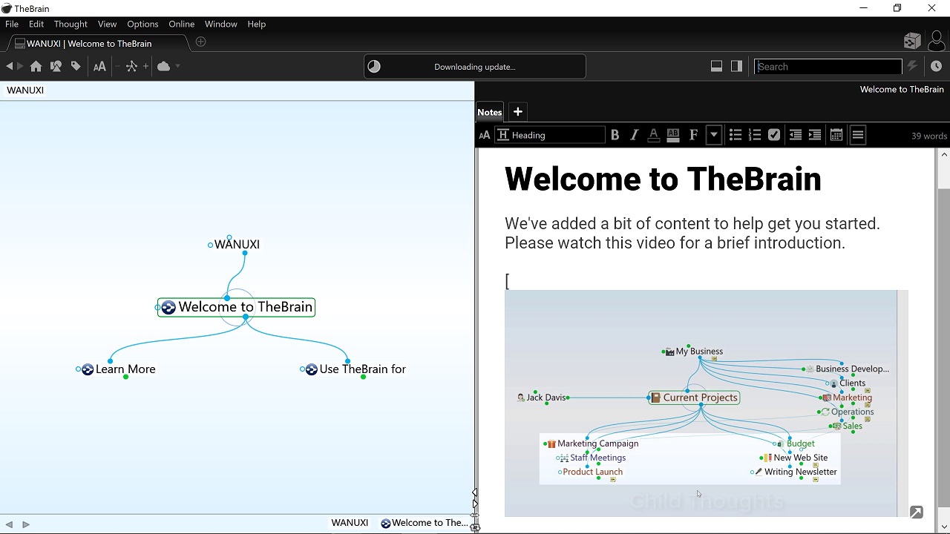This screenshot has width=950, height=534.
Task: Go to next past thought at bottom left
Action: coord(26,524)
